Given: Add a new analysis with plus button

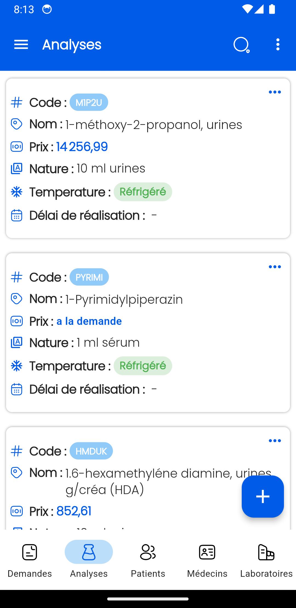Looking at the screenshot, I should click(x=263, y=497).
